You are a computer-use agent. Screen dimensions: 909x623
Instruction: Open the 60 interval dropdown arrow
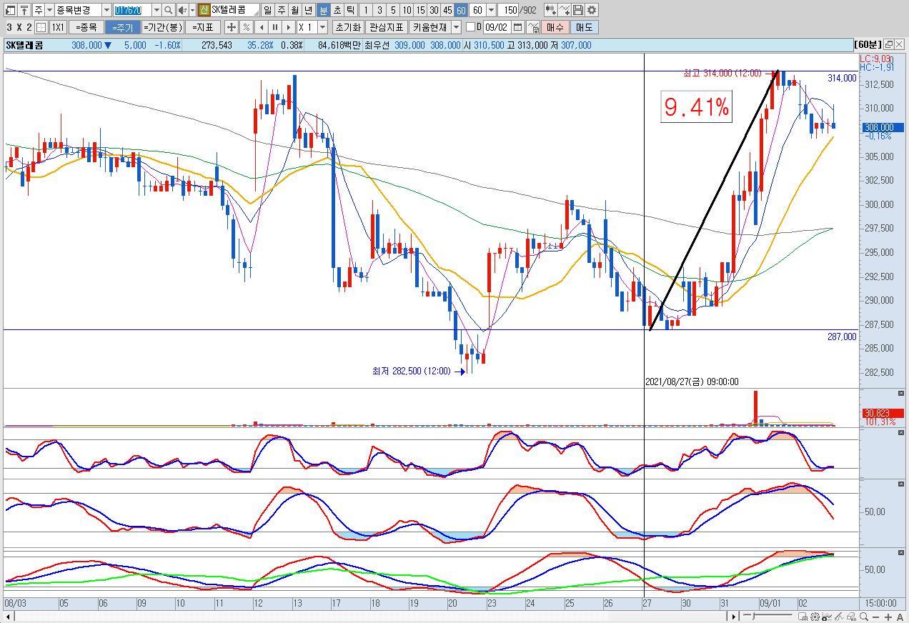tap(491, 10)
